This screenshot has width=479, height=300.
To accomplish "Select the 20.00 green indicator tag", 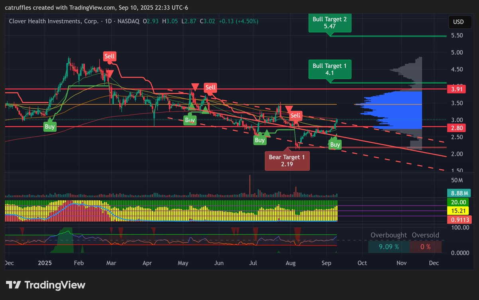I will [x=457, y=202].
